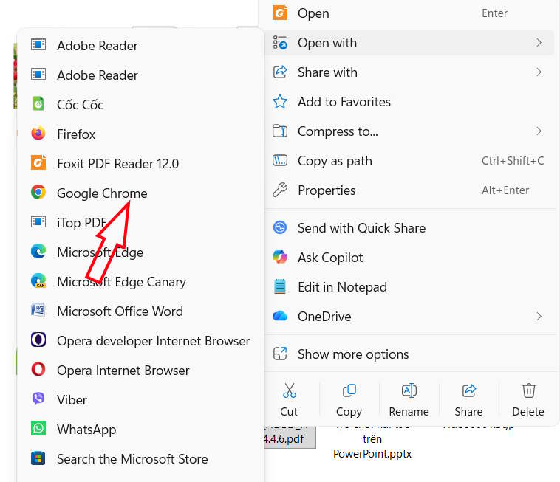Click the Compress to folder icon
The width and height of the screenshot is (560, 482).
coord(280,131)
